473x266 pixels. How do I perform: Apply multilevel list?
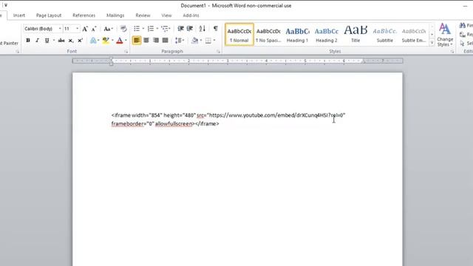click(164, 29)
